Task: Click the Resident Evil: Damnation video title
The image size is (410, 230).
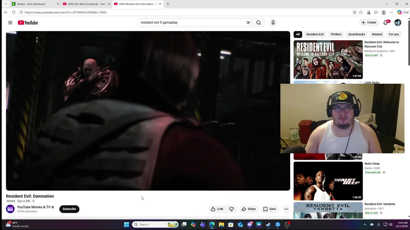Action: point(30,196)
